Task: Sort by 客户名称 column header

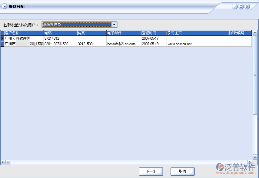Action: click(24, 33)
